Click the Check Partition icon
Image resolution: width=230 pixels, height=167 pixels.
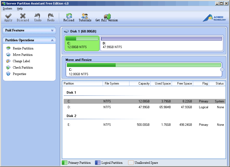[8, 67]
